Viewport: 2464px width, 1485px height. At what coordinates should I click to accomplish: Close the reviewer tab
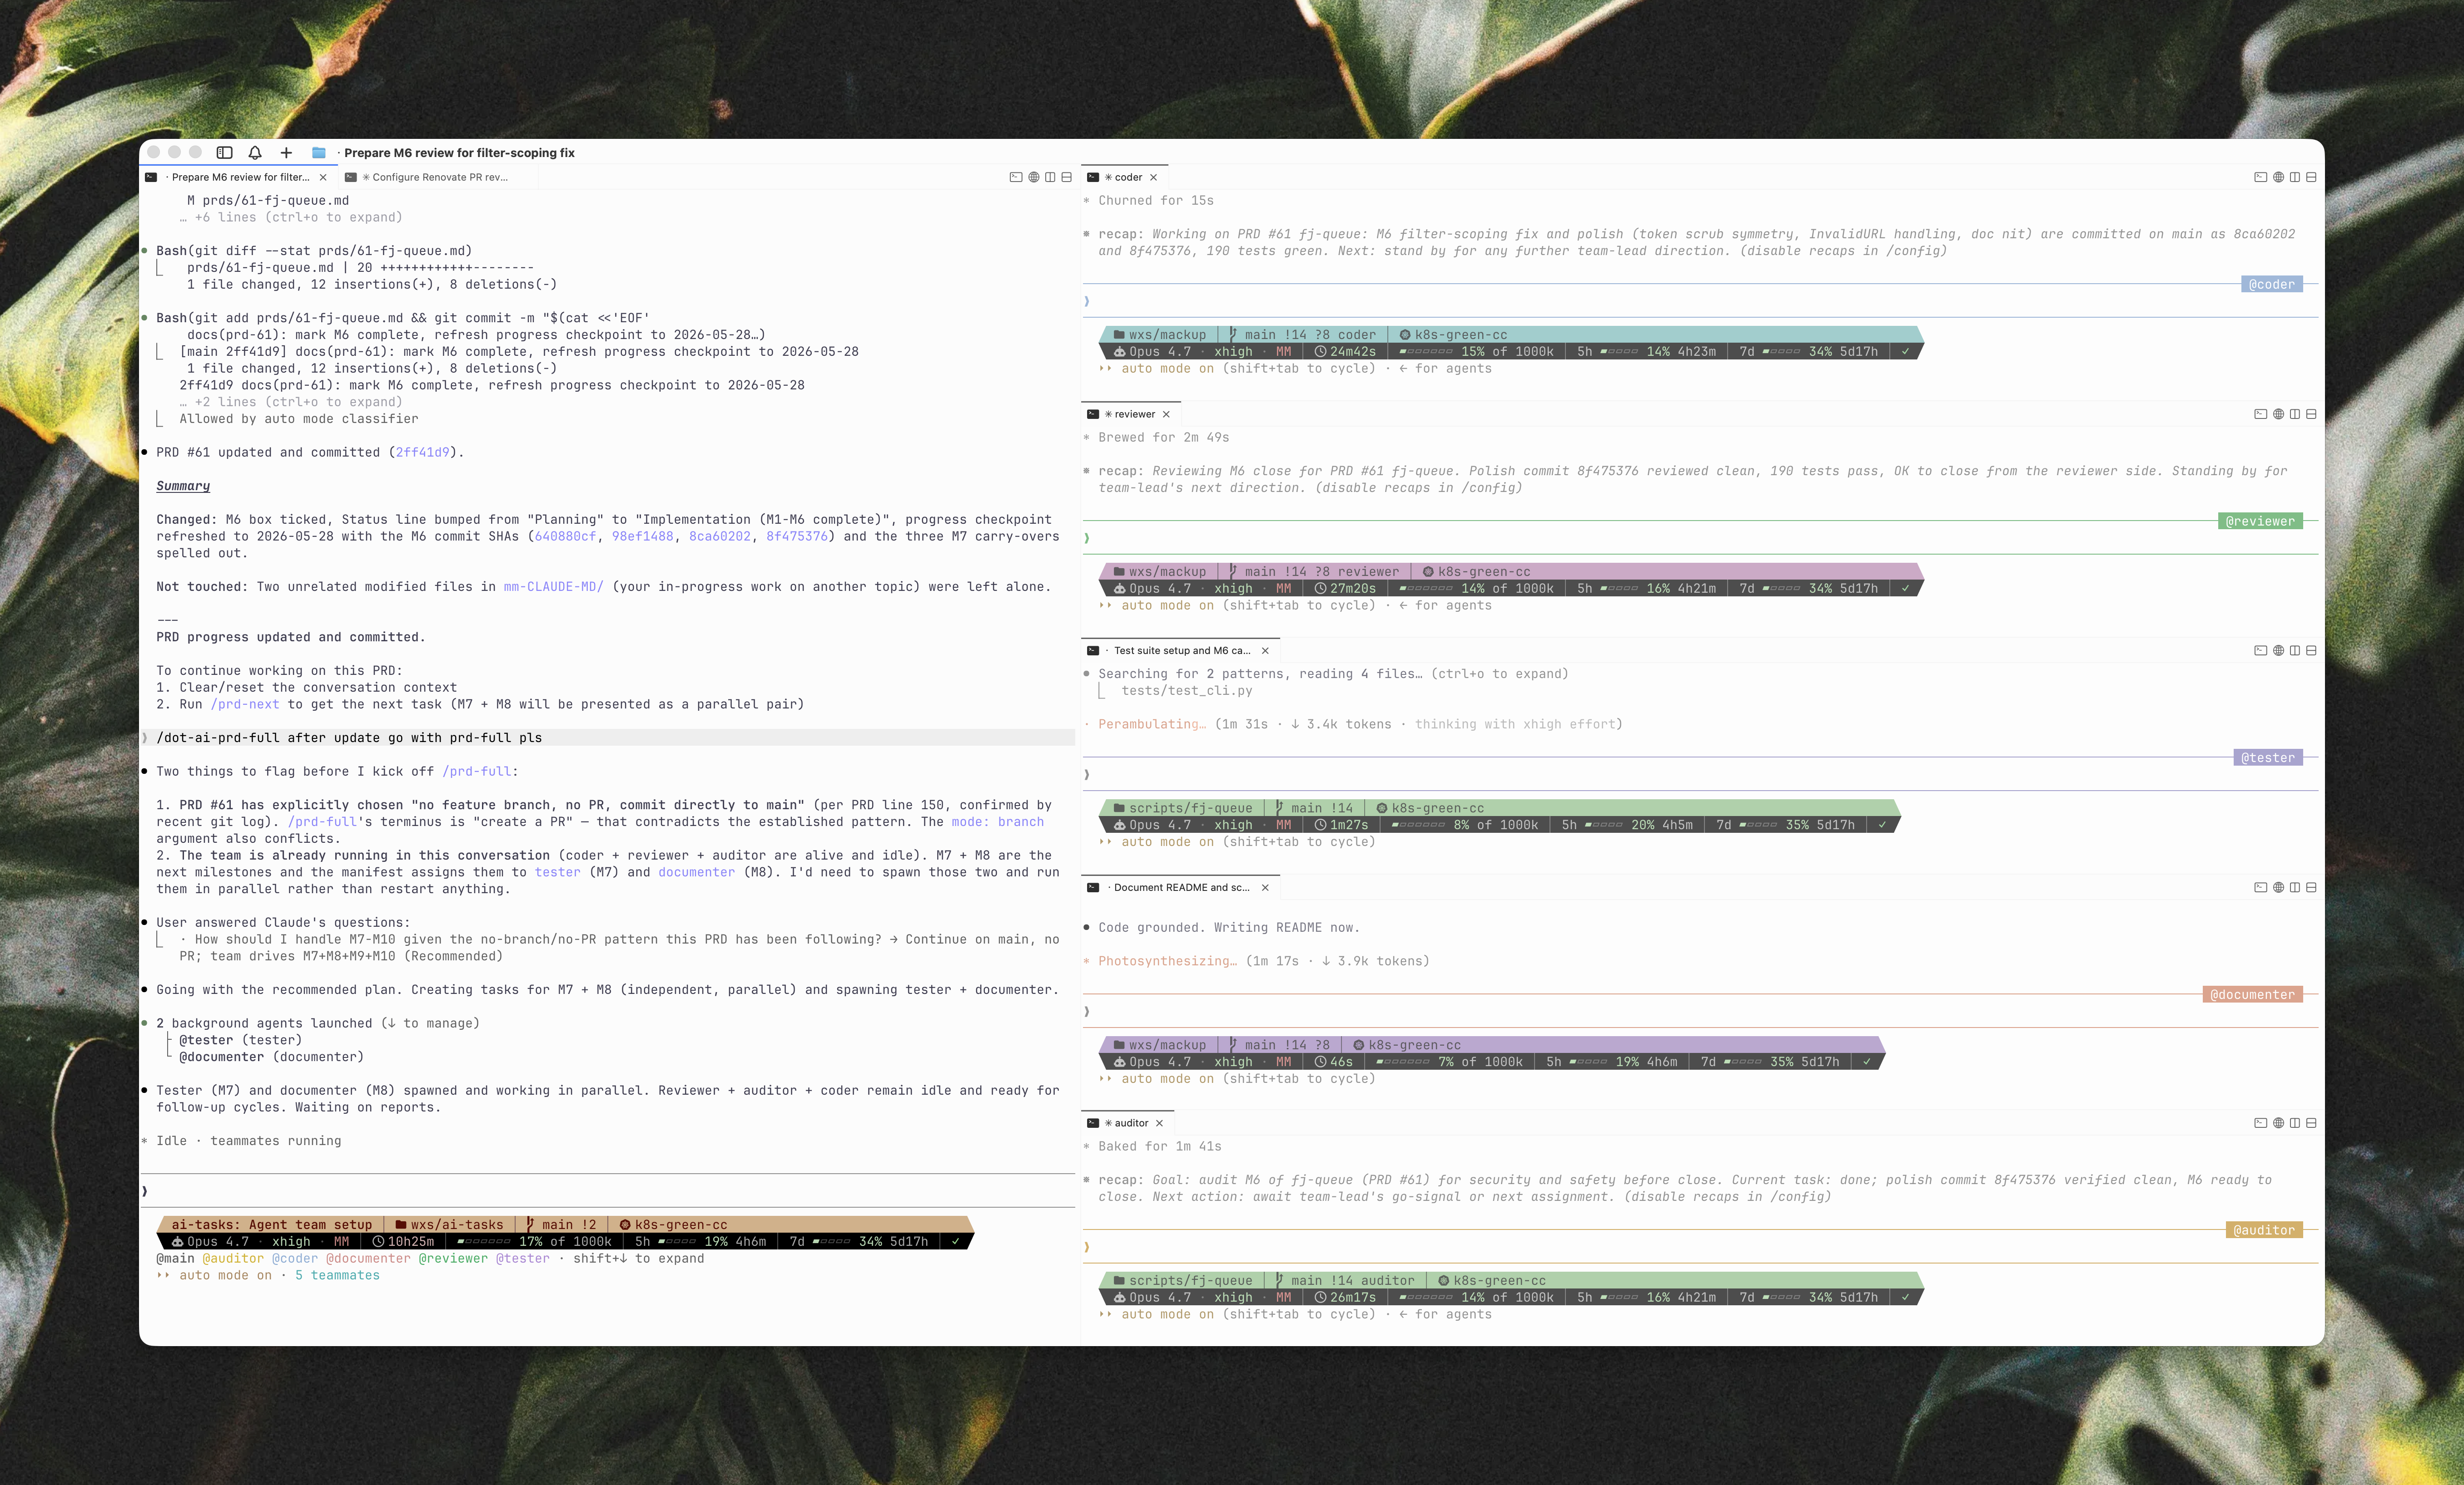point(1166,414)
